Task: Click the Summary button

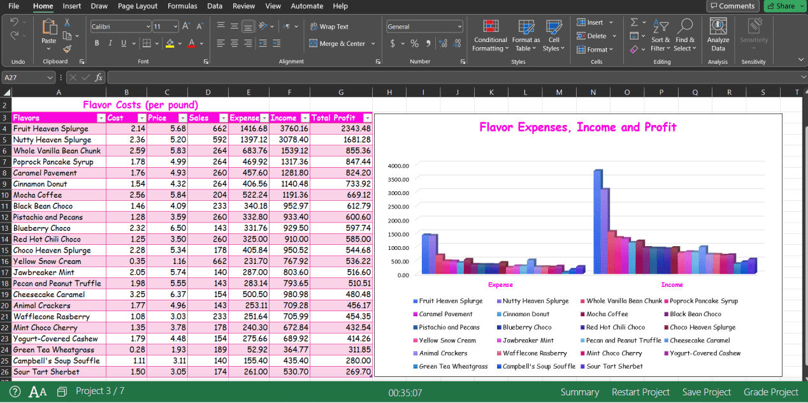Action: pos(580,392)
